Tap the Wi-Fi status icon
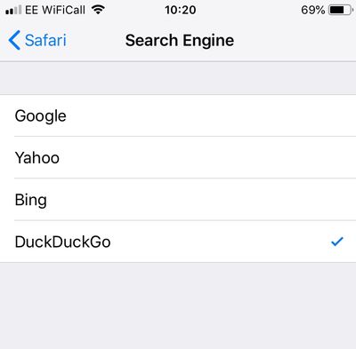 [x=98, y=10]
